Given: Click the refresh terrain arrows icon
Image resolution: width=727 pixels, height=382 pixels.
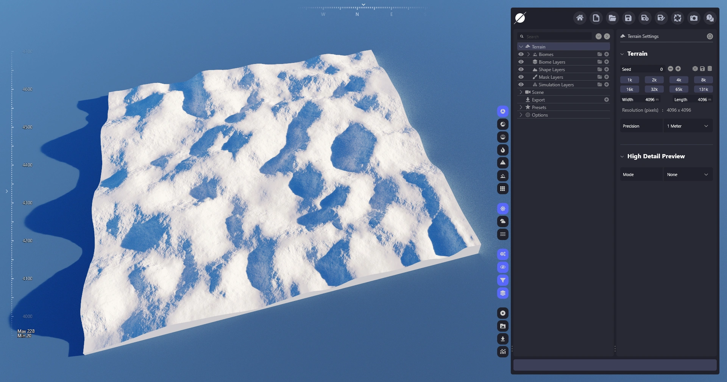Looking at the screenshot, I should [677, 18].
